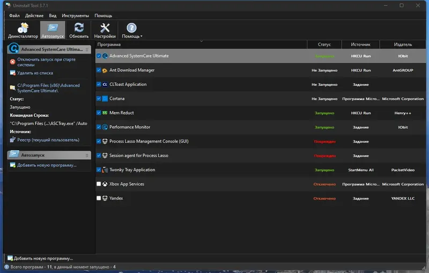Uncheck CLToast Application checkbox
Viewport: 429px width, 273px height.
(x=99, y=84)
